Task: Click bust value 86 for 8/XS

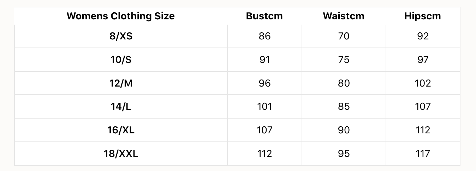Action: (264, 36)
